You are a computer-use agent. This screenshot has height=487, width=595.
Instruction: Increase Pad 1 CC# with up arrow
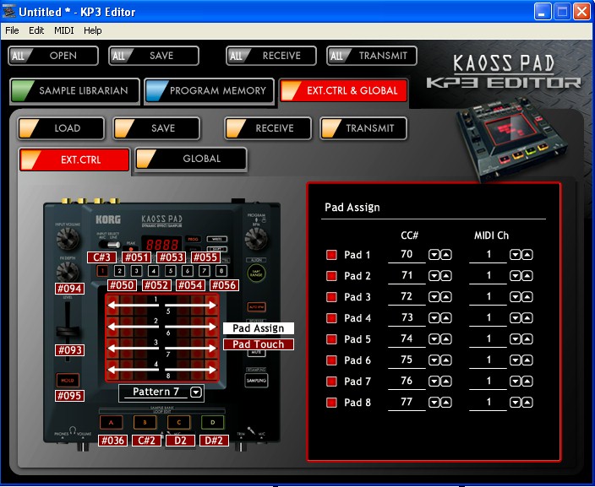click(x=446, y=255)
